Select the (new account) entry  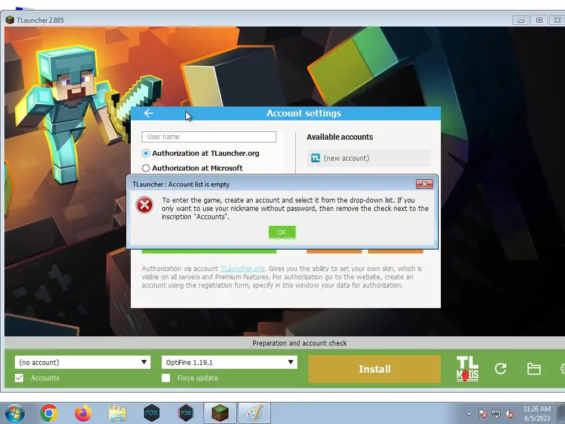pos(368,158)
